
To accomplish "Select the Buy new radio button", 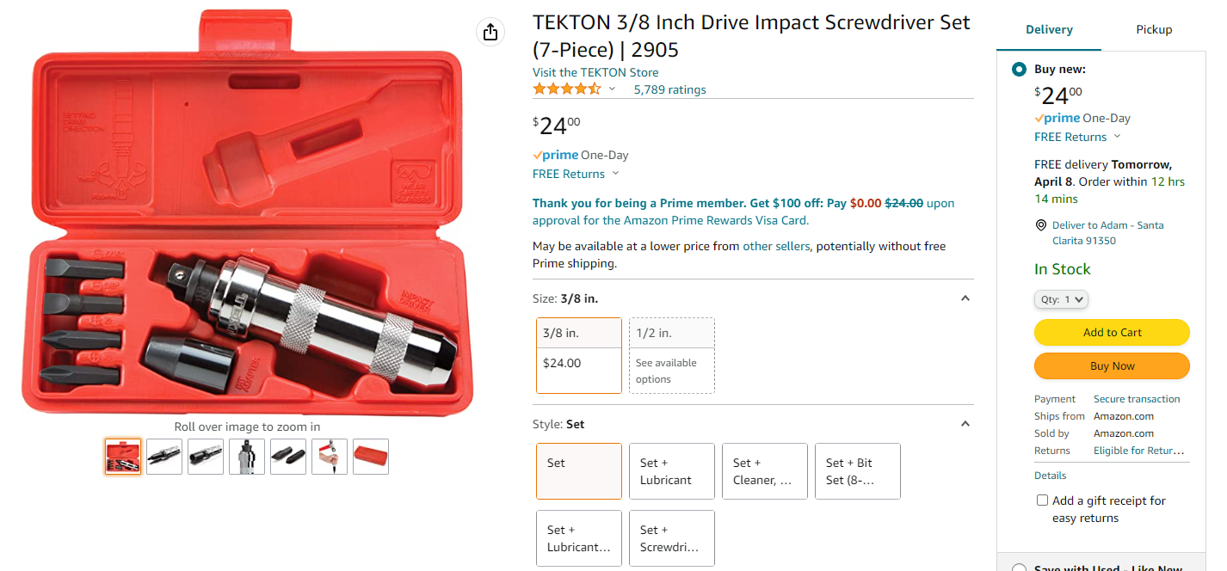I will click(1019, 70).
